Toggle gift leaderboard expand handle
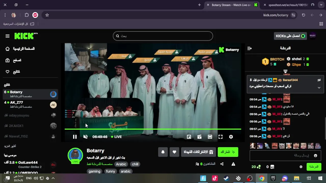Viewport: 326px width, 183px height. (286, 71)
